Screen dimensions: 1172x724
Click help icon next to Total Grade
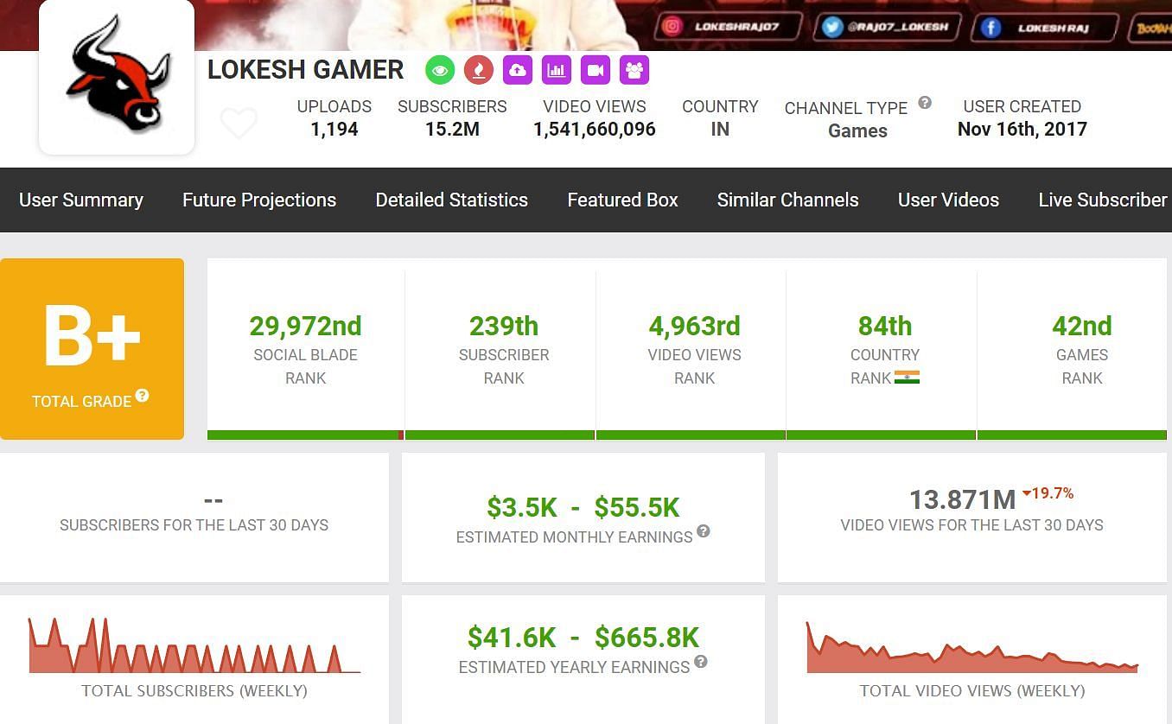pos(143,396)
